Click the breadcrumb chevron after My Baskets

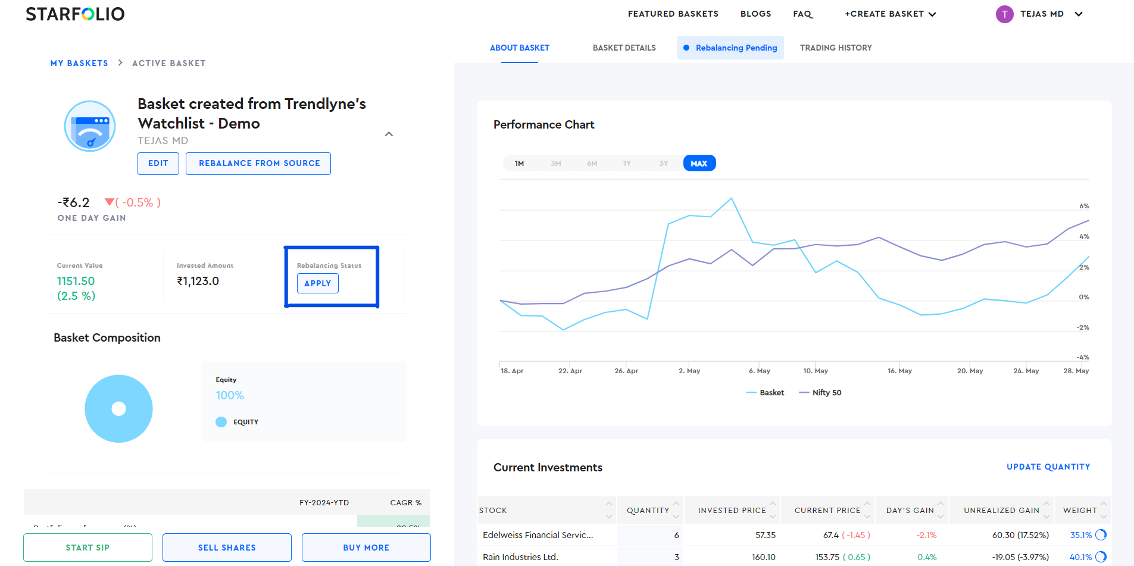coord(120,62)
